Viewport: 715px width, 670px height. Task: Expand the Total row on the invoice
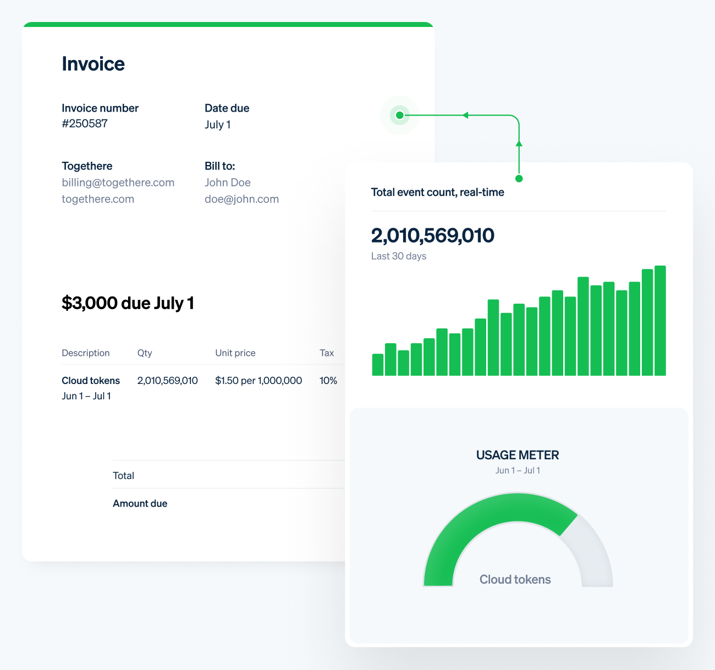click(124, 475)
